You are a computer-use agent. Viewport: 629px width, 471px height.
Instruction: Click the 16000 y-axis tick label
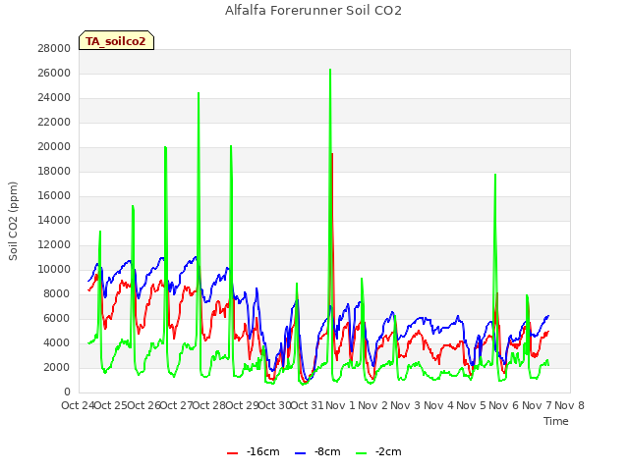[x=54, y=196]
